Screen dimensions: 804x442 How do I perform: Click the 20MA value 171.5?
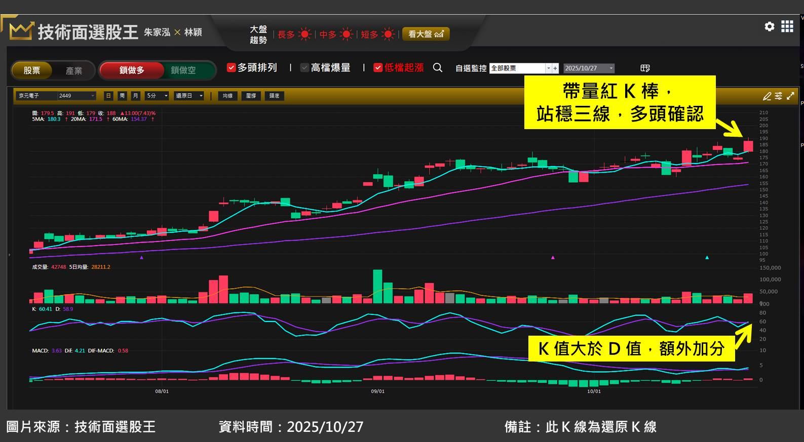click(96, 119)
